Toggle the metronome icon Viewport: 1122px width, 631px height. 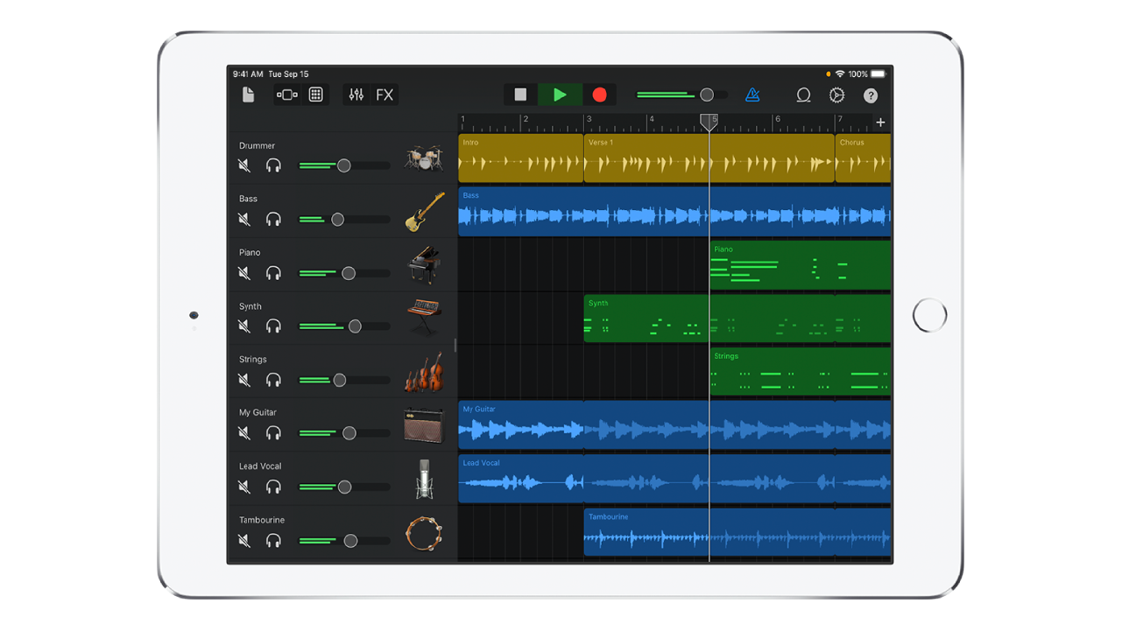pos(752,95)
